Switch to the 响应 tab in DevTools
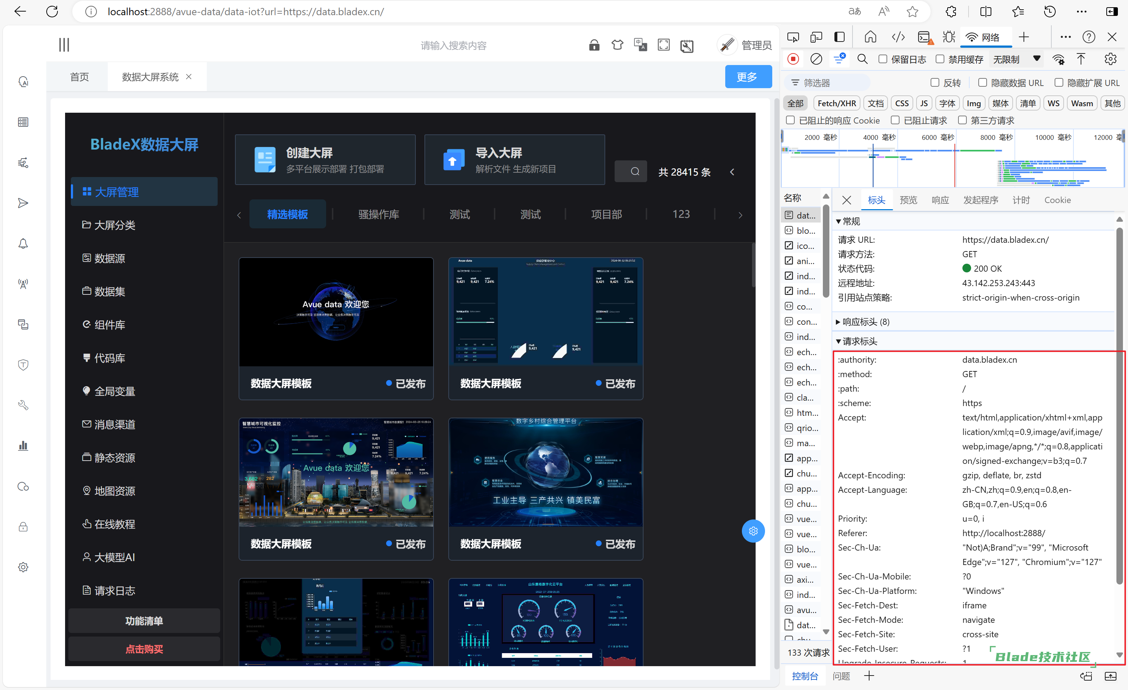Viewport: 1128px width, 690px height. (940, 200)
